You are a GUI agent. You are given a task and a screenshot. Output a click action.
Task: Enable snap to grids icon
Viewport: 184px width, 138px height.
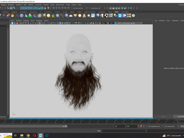click(54, 8)
